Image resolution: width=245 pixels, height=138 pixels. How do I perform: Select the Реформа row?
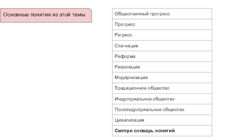pyautogui.click(x=162, y=56)
